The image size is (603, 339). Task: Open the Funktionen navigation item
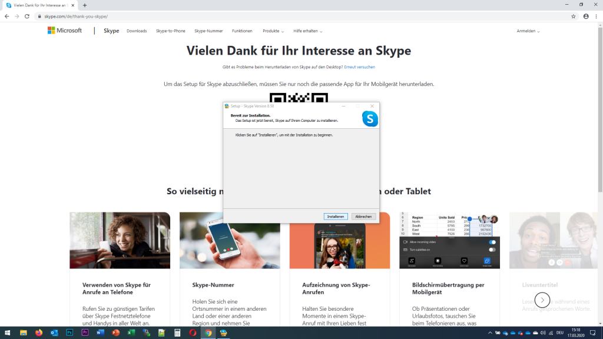click(x=242, y=31)
